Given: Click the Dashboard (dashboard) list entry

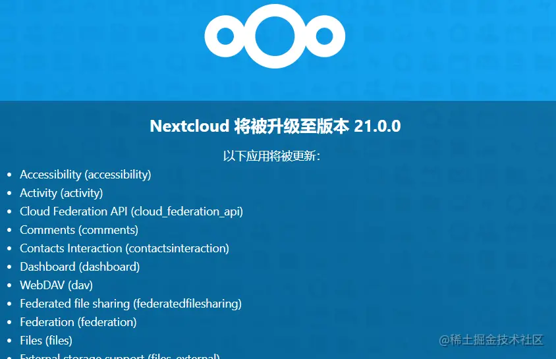Looking at the screenshot, I should point(80,267).
